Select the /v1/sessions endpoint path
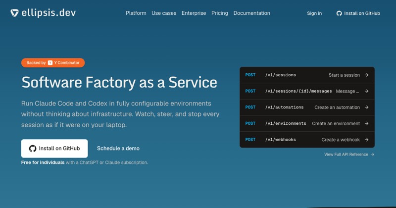The height and width of the screenshot is (208, 396). click(x=280, y=75)
